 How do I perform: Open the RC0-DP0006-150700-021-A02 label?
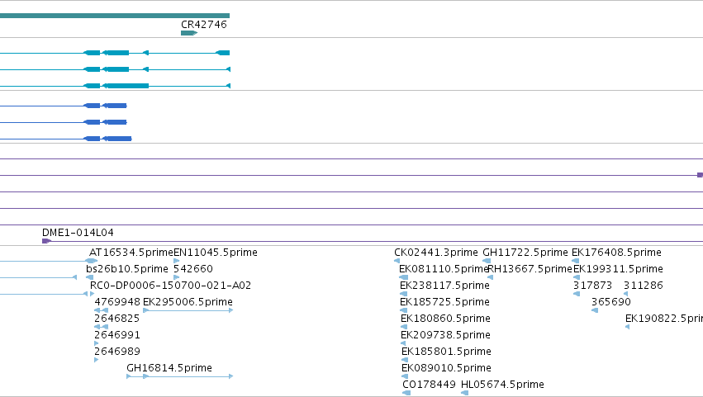170,286
